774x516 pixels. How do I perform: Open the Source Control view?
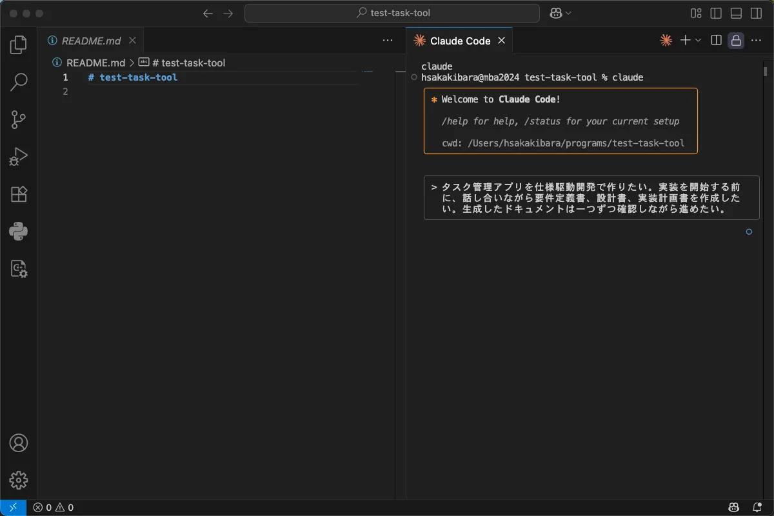pyautogui.click(x=19, y=119)
